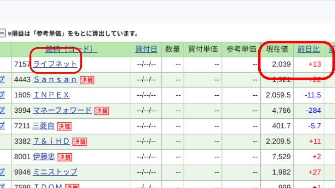Select the price change -11.5
Screen dimensions: 335x188
(313, 95)
